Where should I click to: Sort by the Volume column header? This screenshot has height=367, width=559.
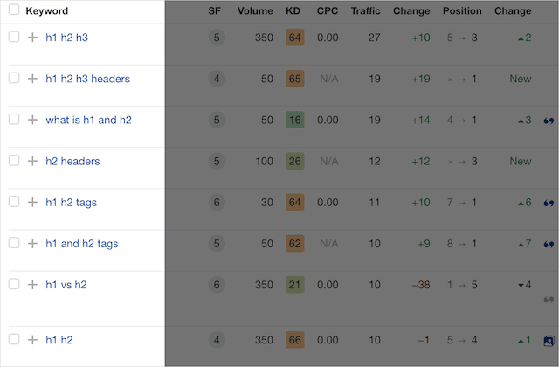[255, 11]
